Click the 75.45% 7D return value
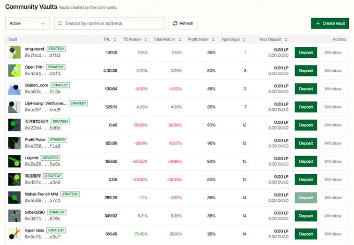 [141, 234]
